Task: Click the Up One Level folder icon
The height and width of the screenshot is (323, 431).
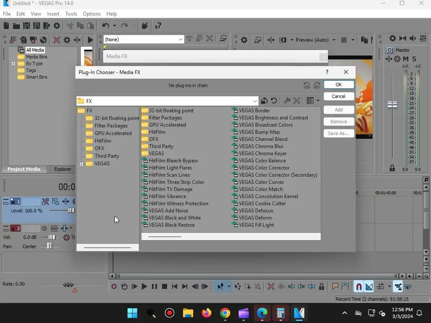Action: pos(264,101)
